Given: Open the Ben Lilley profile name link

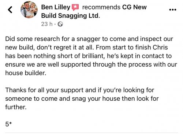Looking at the screenshot, I should point(56,7).
